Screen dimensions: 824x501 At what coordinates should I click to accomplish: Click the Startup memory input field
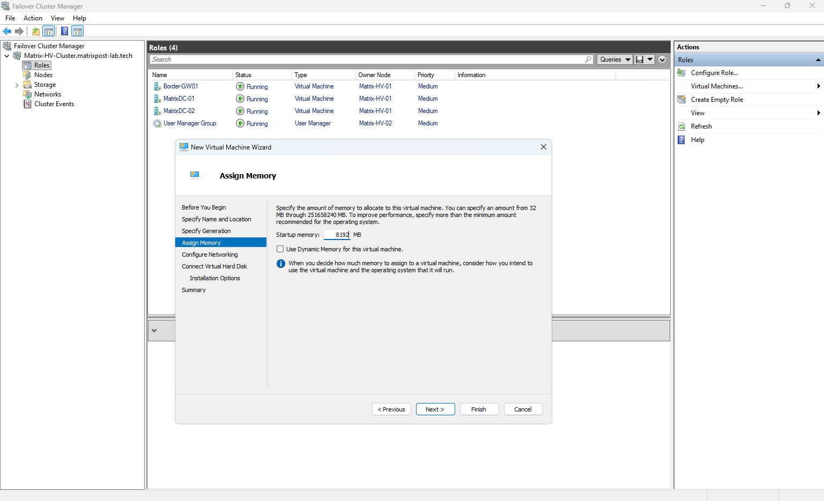pyautogui.click(x=337, y=235)
